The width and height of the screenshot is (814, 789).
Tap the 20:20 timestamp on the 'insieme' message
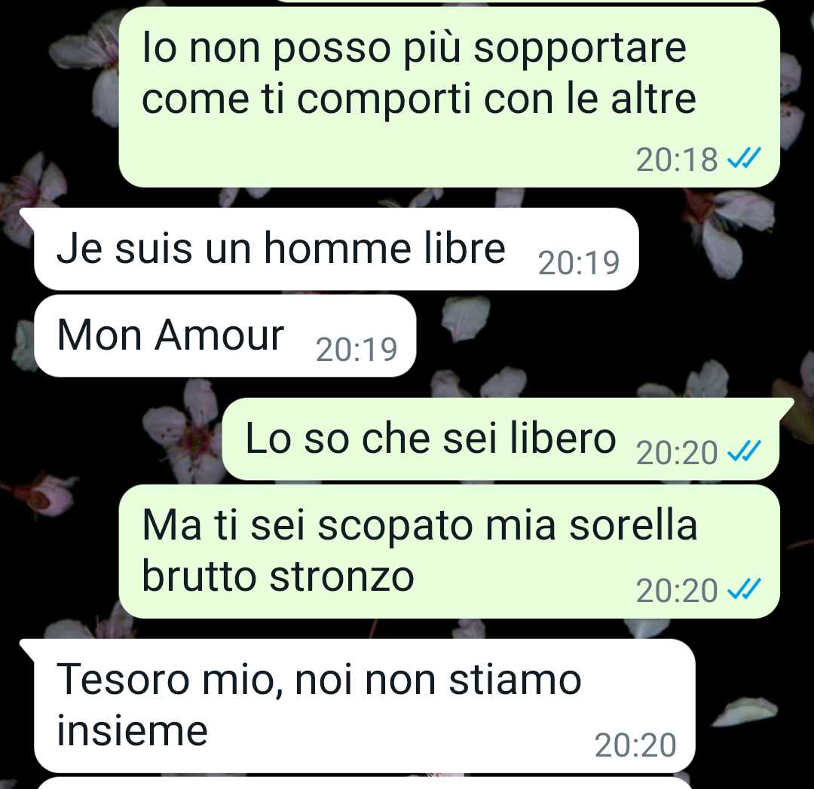[x=635, y=745]
